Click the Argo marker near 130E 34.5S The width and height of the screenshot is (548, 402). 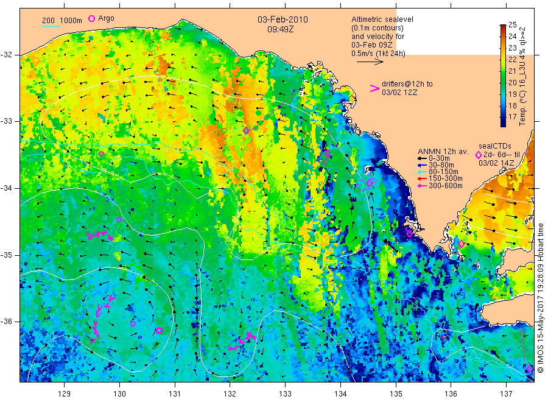[119, 219]
